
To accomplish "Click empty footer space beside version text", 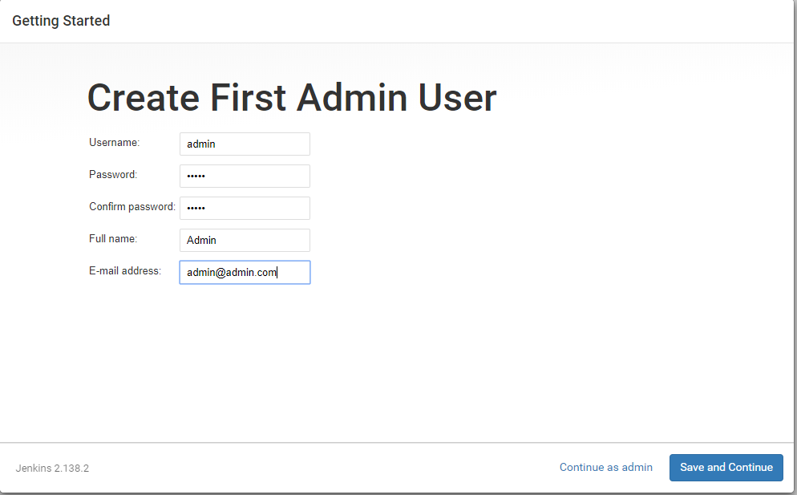I will (321, 468).
